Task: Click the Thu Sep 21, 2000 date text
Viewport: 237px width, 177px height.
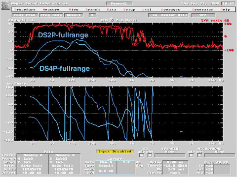Action: pos(200,3)
